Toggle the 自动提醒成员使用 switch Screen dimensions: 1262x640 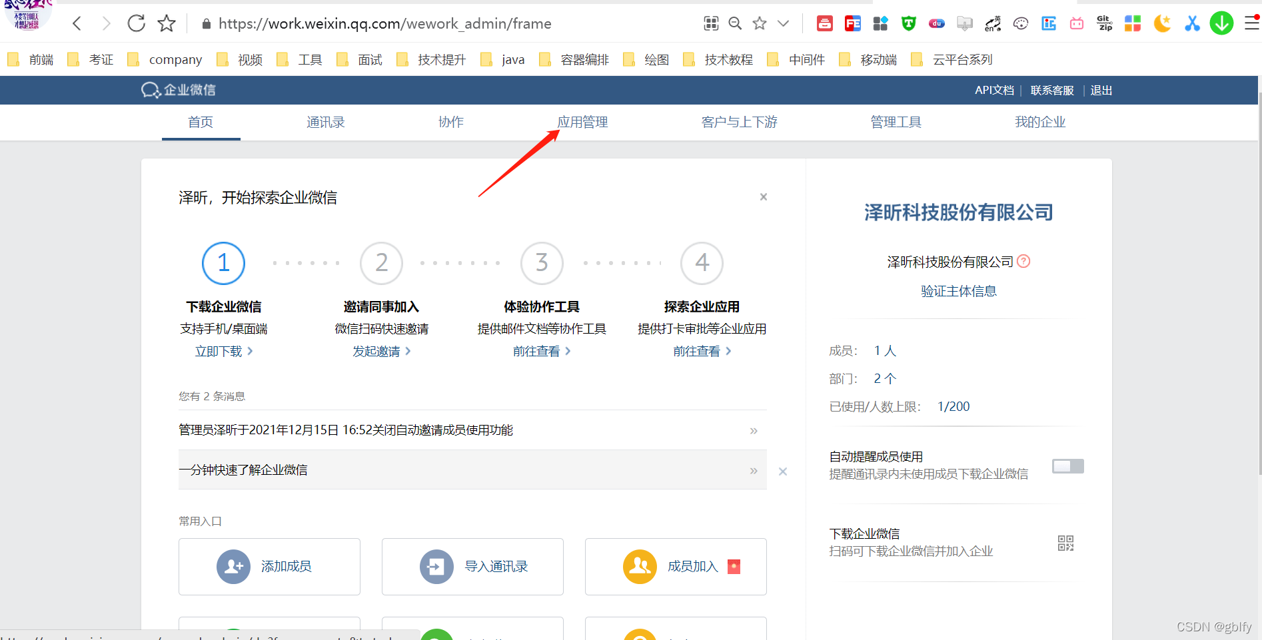pyautogui.click(x=1067, y=466)
